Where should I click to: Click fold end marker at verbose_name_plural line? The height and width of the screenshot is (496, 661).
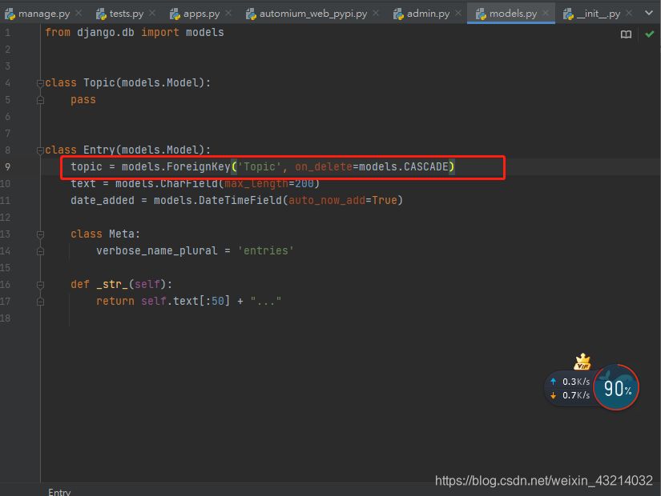(x=40, y=251)
